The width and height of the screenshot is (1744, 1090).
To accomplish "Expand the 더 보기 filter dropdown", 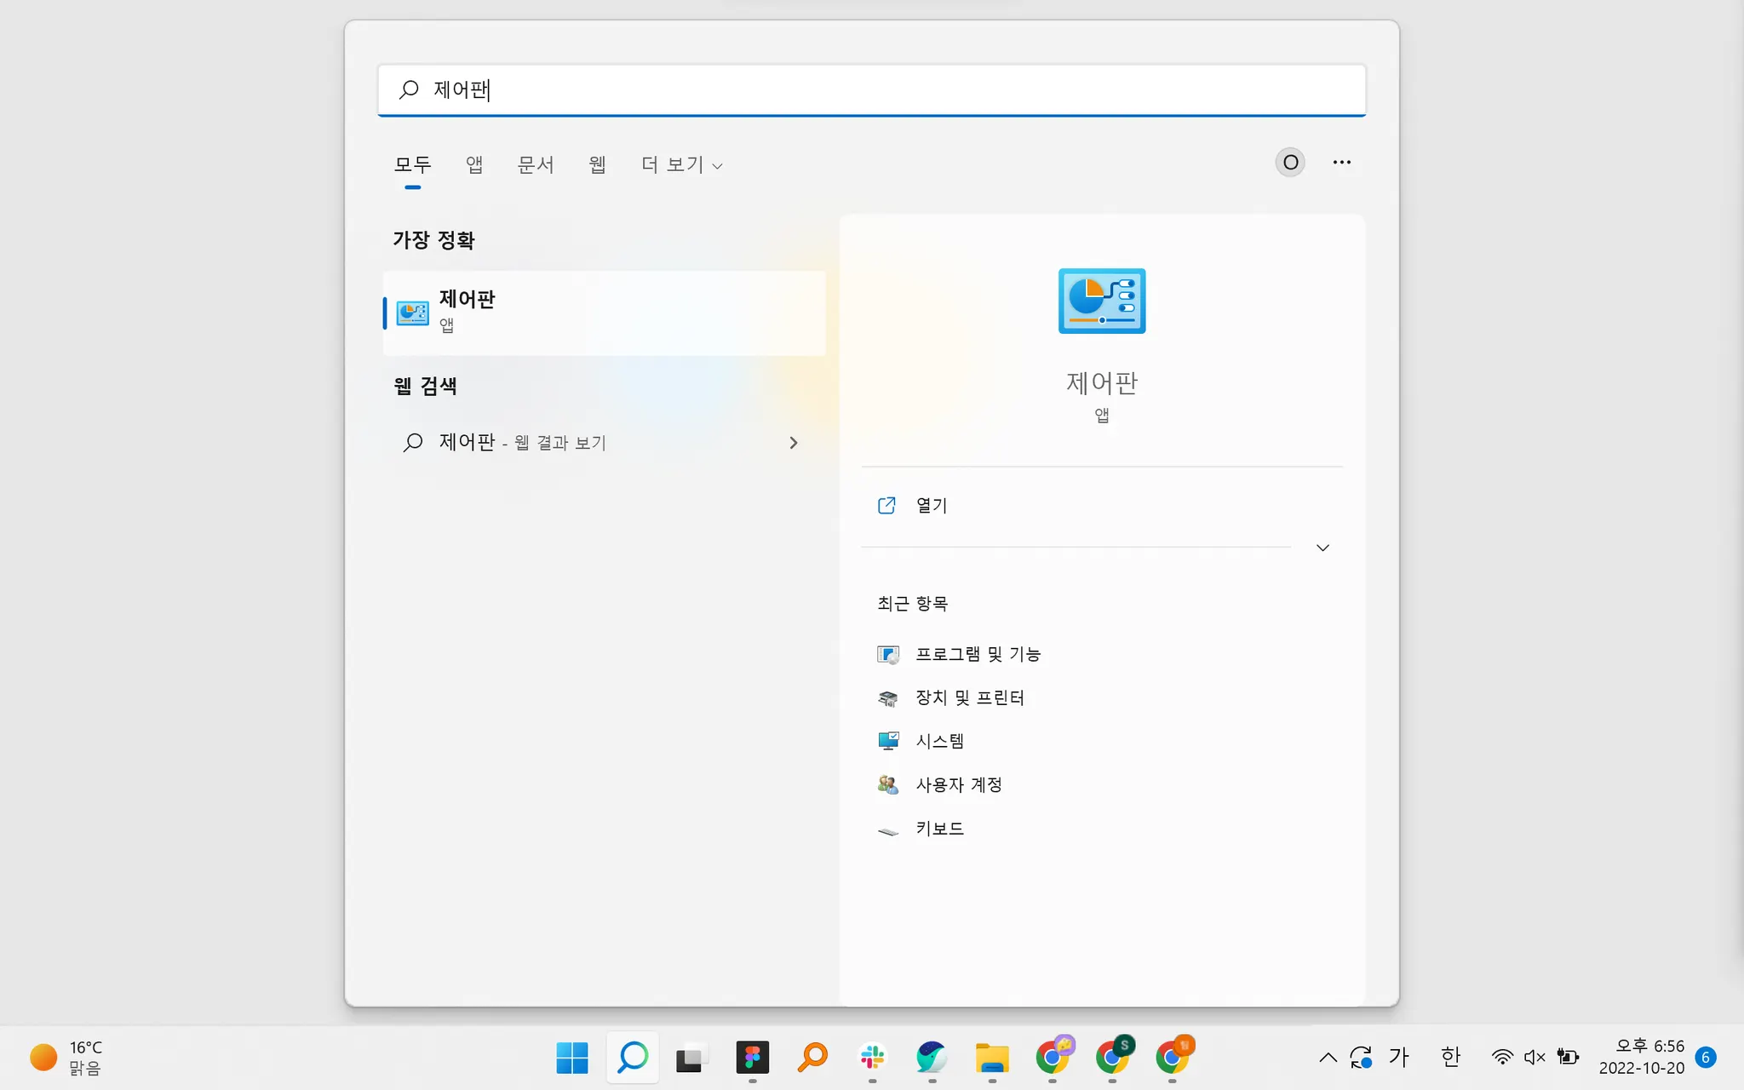I will (681, 164).
